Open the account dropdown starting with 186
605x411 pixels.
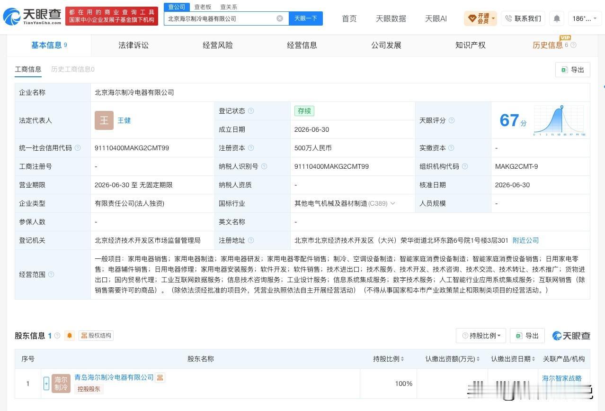coord(585,18)
